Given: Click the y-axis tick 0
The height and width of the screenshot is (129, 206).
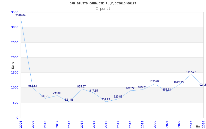Looking at the screenshot, I should 17,118.
